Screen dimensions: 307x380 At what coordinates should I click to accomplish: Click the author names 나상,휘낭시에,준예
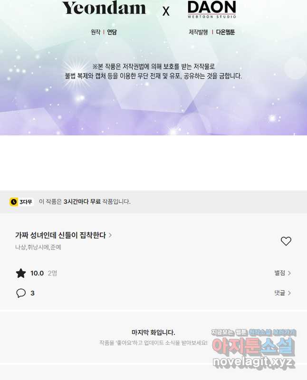coord(38,247)
